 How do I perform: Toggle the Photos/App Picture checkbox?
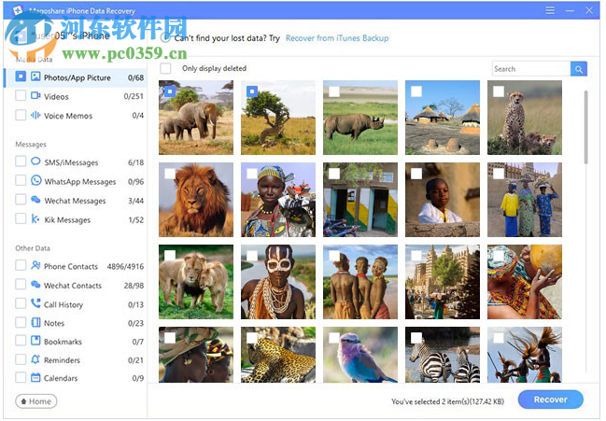21,77
